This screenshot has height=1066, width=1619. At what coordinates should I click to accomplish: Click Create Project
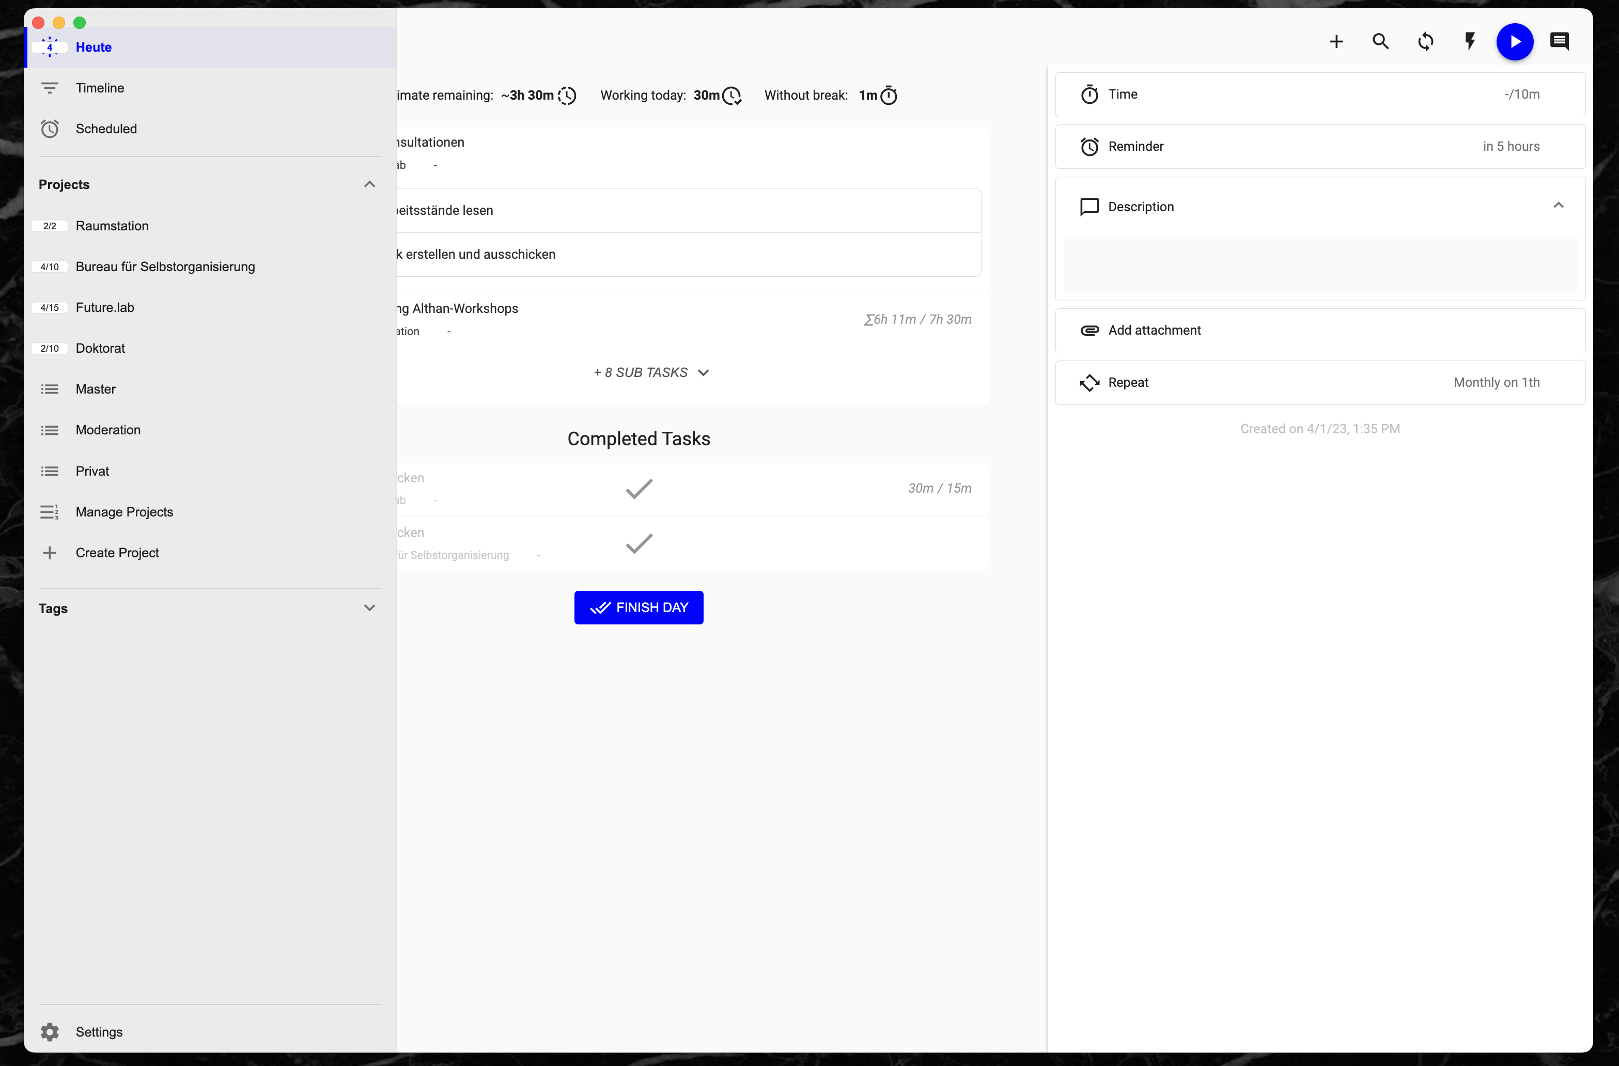[116, 553]
